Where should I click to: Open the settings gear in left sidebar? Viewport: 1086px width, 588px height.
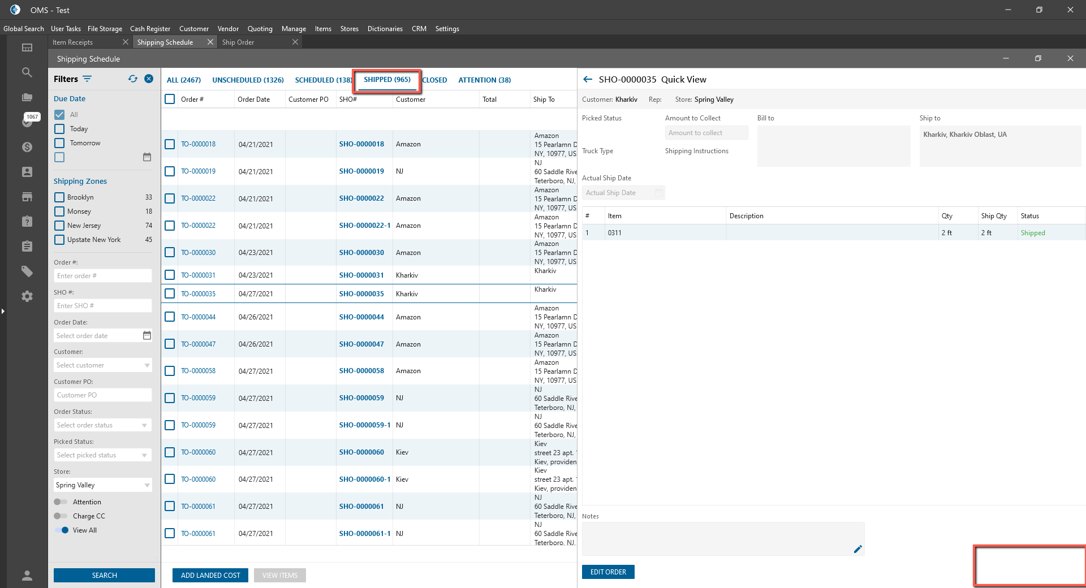click(27, 296)
